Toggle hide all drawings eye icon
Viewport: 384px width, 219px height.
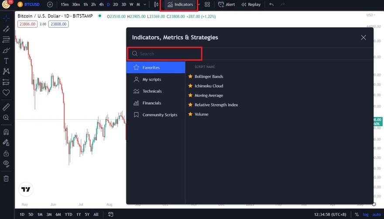(6, 163)
